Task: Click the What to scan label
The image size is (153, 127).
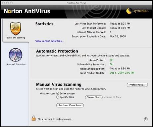Action: click(47, 94)
